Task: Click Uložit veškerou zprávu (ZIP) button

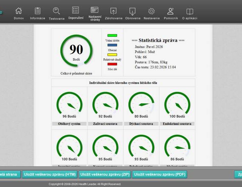Action: (105, 174)
